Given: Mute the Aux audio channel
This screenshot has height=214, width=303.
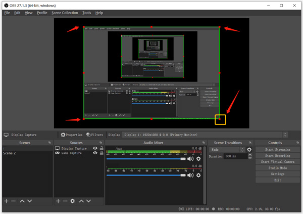Looking at the screenshot, I should point(190,159).
